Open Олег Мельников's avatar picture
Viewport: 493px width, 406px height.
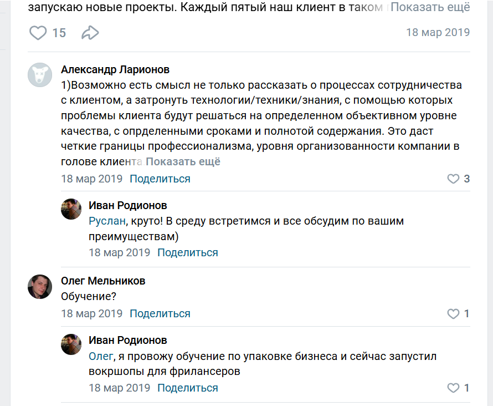coord(39,287)
